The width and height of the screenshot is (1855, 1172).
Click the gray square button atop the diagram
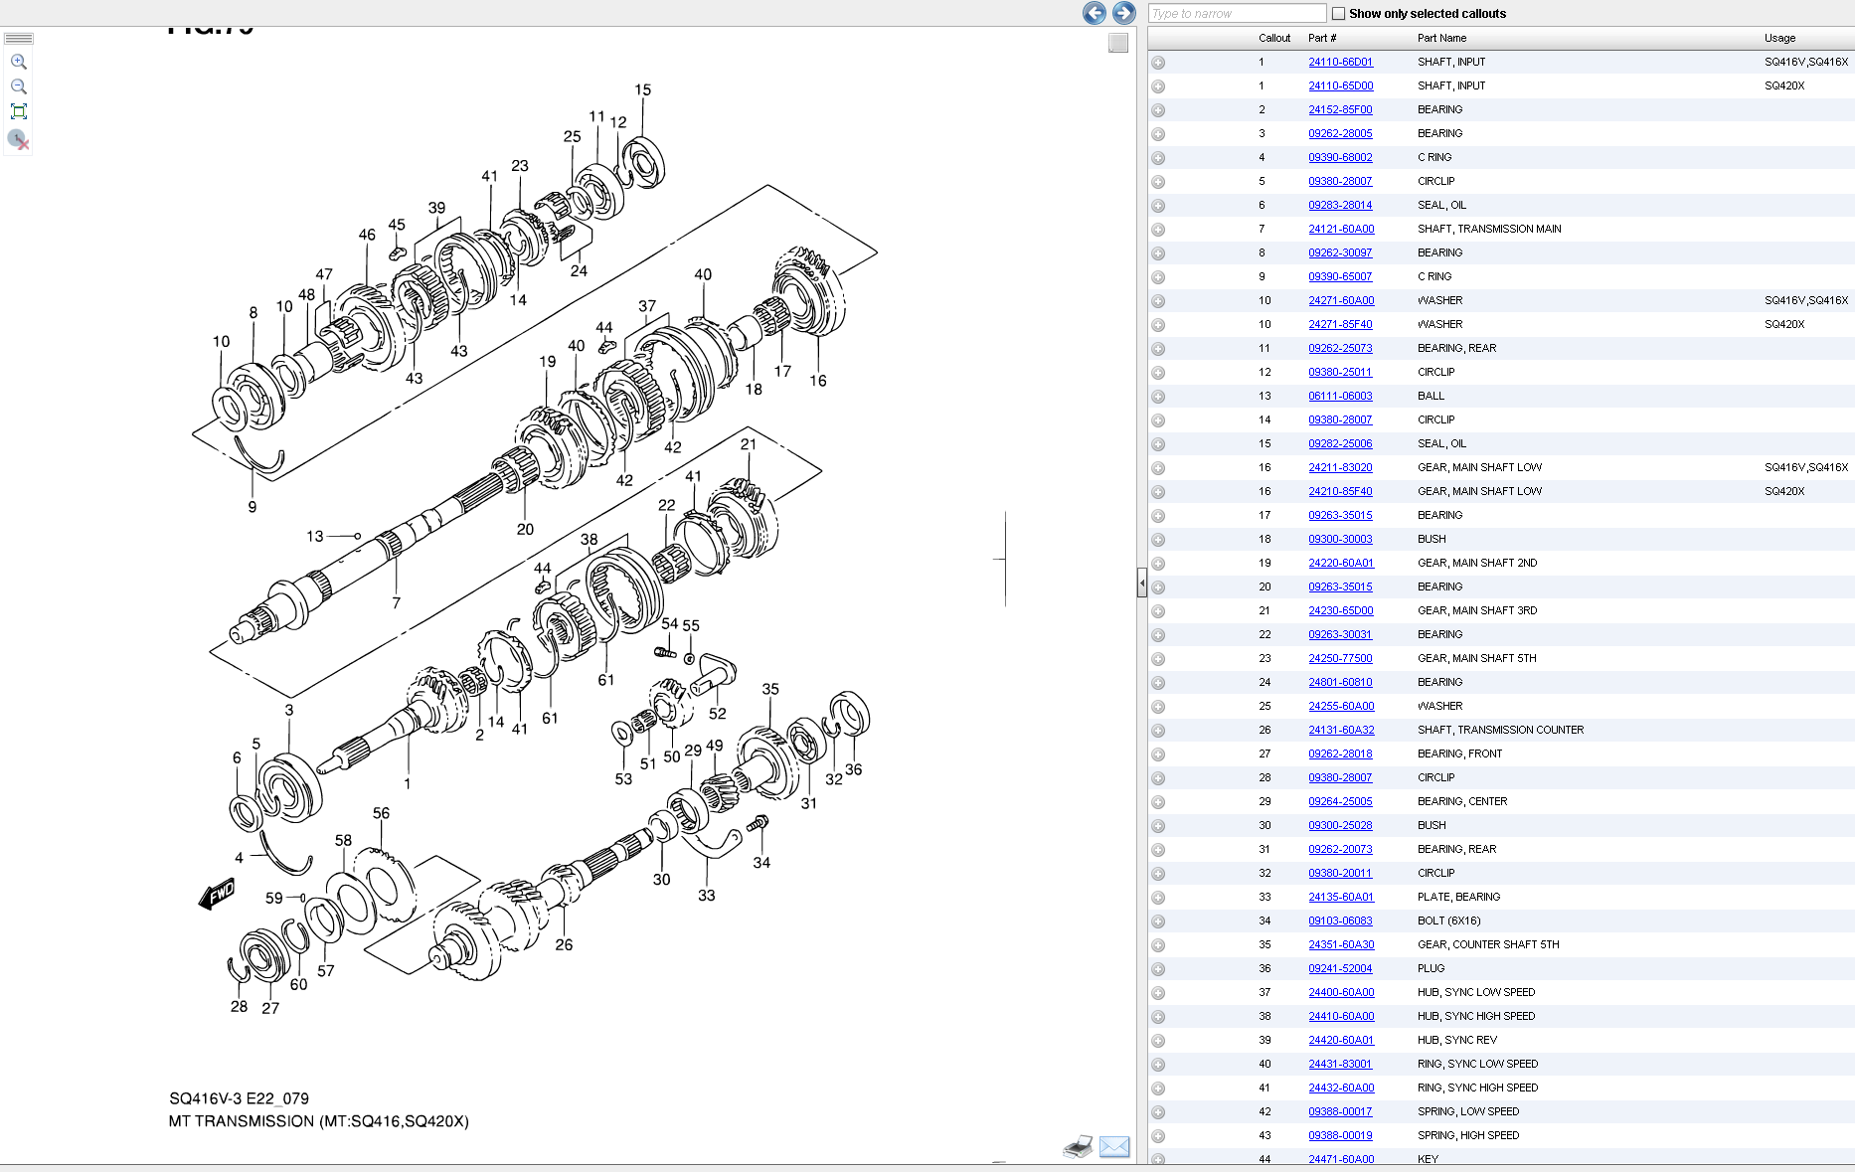point(1118,43)
